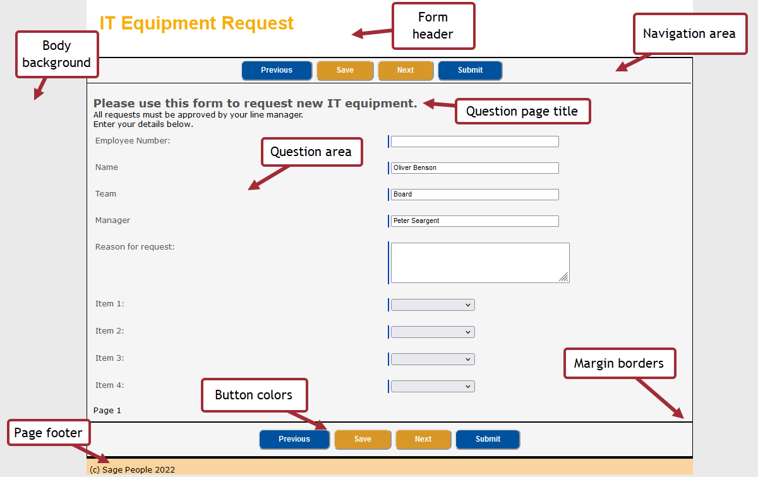Expand the Item 4 dropdown
This screenshot has width=758, height=477.
(433, 387)
